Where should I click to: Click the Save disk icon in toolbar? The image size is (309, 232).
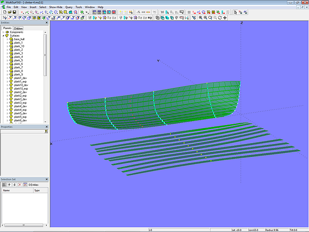(x=15, y=12)
